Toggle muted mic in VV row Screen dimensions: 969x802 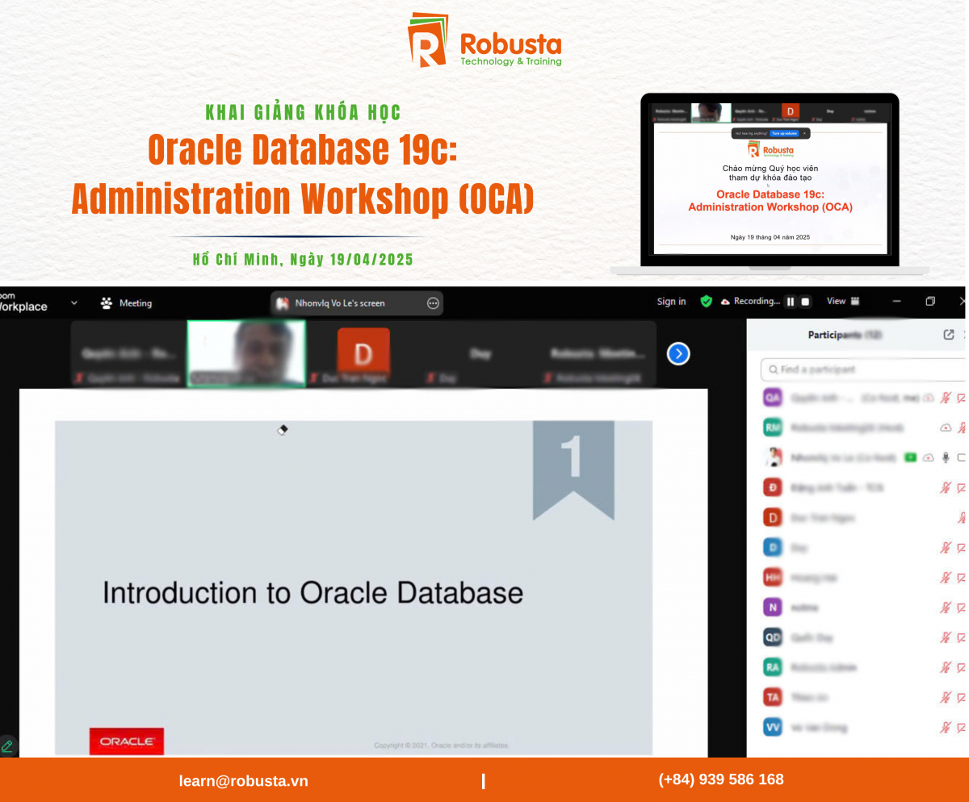[x=946, y=728]
